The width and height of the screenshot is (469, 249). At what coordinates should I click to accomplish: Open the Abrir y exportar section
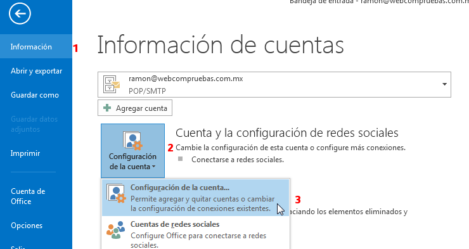[x=36, y=71]
